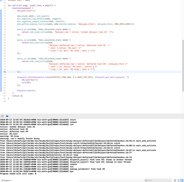Click the 'Program ended with exit code' line

tap(18, 174)
